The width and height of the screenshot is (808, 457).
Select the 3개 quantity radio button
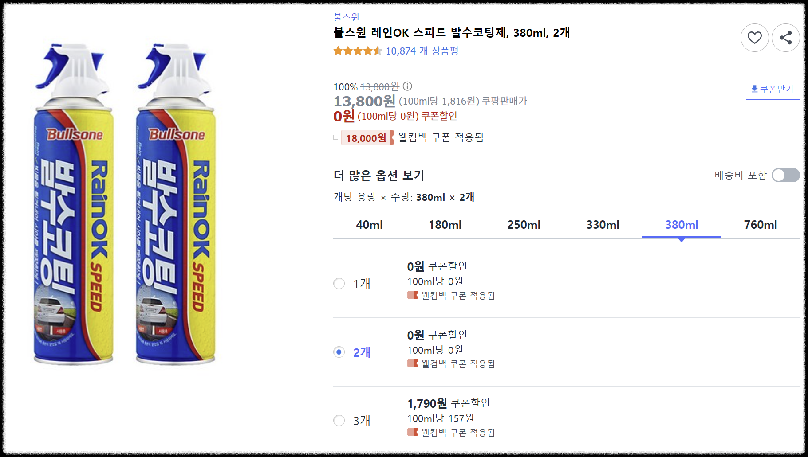click(x=339, y=420)
